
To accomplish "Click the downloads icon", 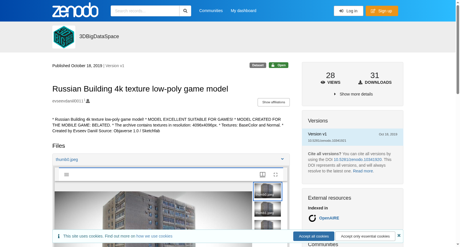I will (x=360, y=82).
